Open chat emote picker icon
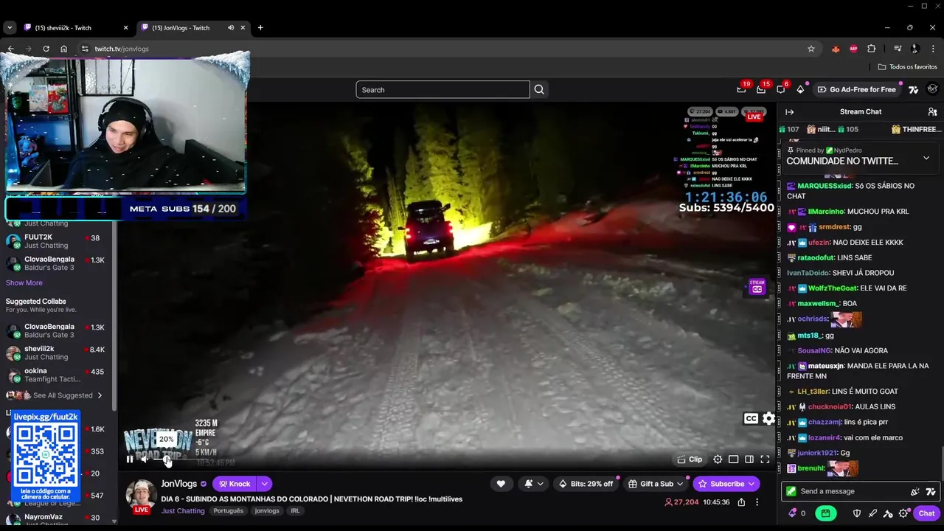Viewport: 944px width, 531px height. pos(915,491)
